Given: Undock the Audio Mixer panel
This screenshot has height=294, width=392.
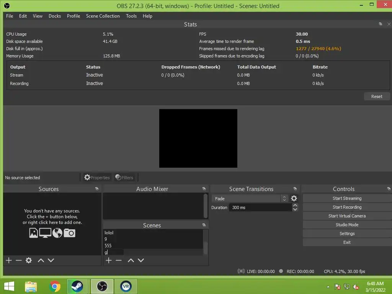Looking at the screenshot, I should 204,189.
